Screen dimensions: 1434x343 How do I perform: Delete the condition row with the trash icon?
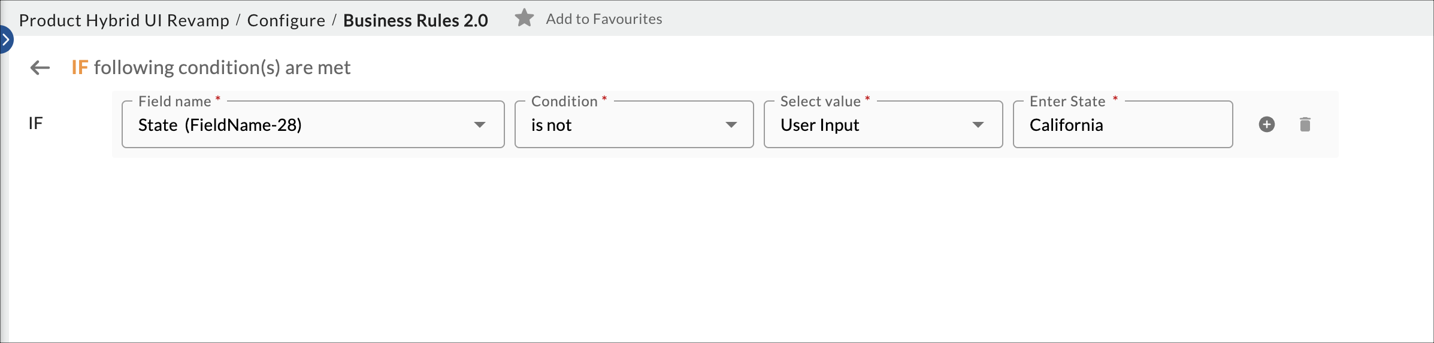click(1305, 124)
